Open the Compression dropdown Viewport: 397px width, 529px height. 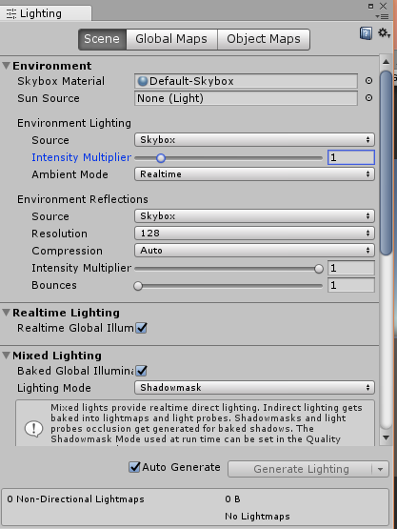point(254,251)
